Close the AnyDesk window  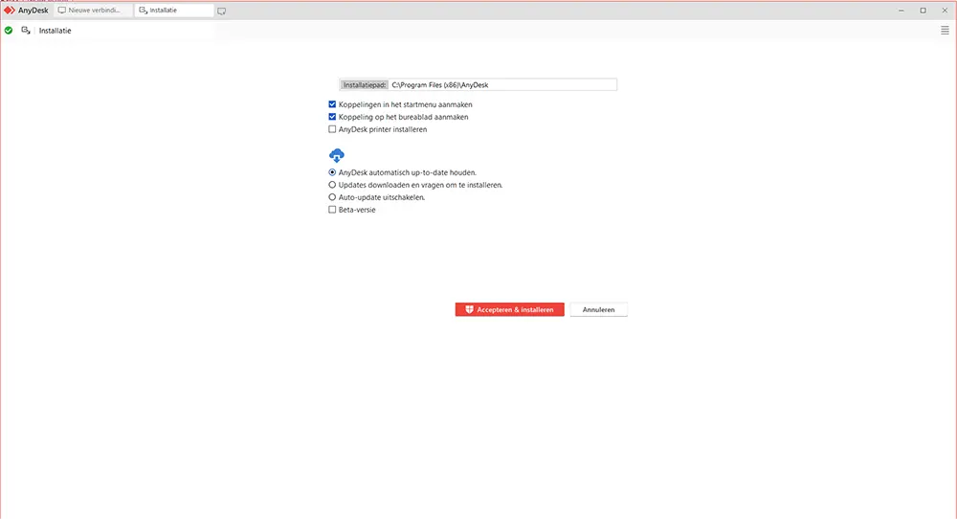[945, 11]
